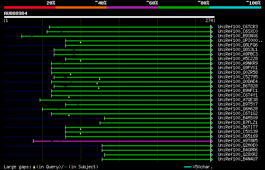Screen dimensions: 265x170
Task: Select the UniRef100_Q0ZR58 label
Action: point(238,73)
